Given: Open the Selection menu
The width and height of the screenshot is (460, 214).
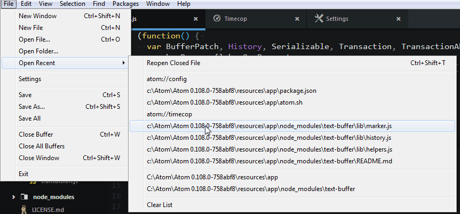Looking at the screenshot, I should click(73, 4).
